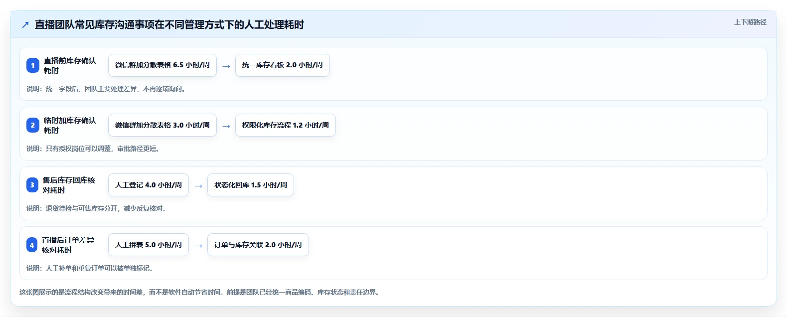Click the 上下游路径 label
This screenshot has height=317, width=787.
[x=750, y=22]
